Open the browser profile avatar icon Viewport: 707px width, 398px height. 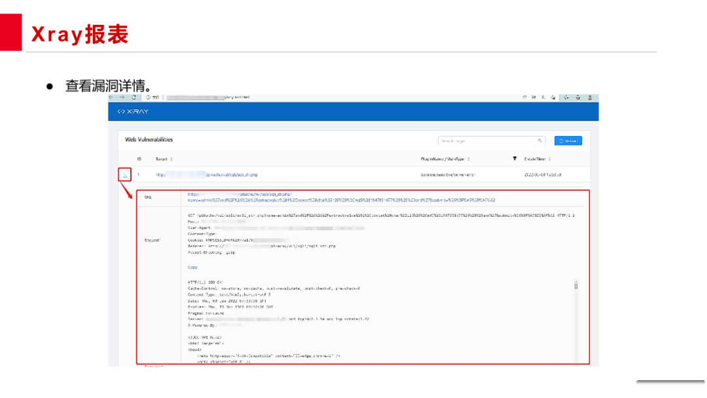590,98
